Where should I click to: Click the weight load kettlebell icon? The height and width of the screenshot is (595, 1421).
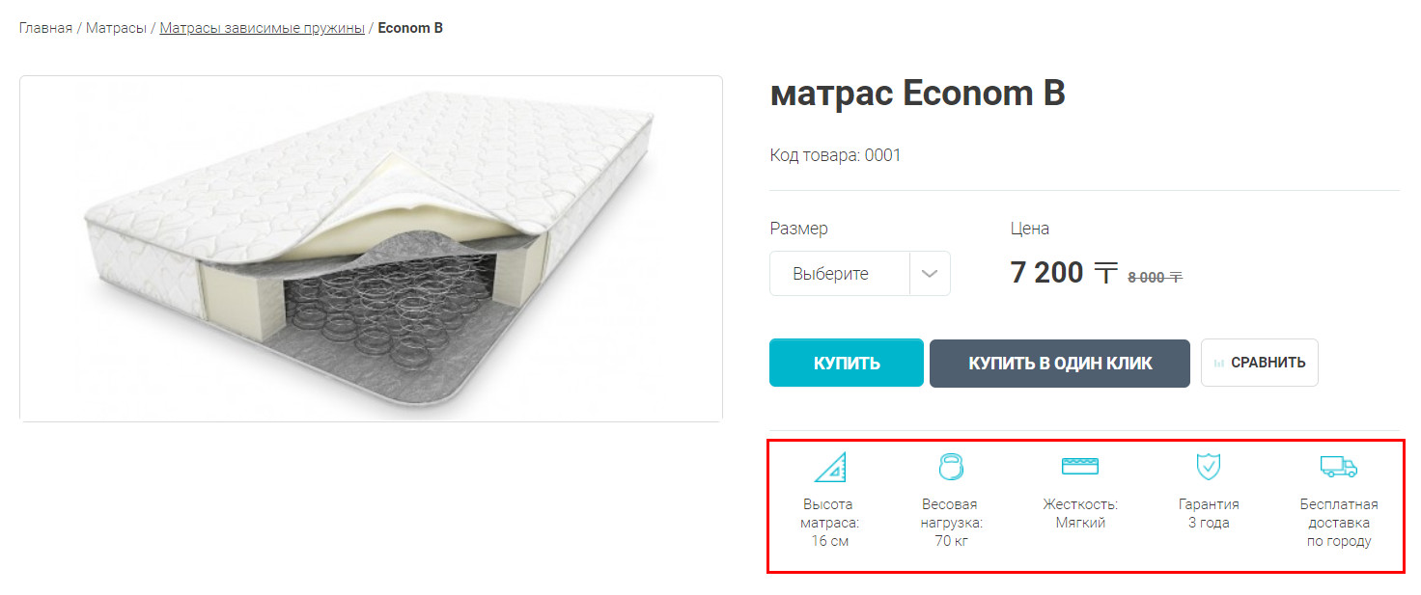(x=951, y=467)
